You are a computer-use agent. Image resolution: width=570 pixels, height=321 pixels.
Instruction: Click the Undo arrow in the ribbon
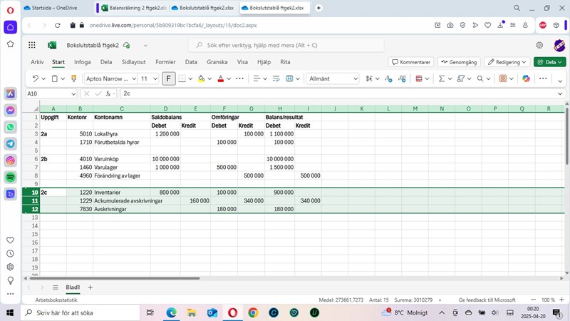[x=35, y=78]
